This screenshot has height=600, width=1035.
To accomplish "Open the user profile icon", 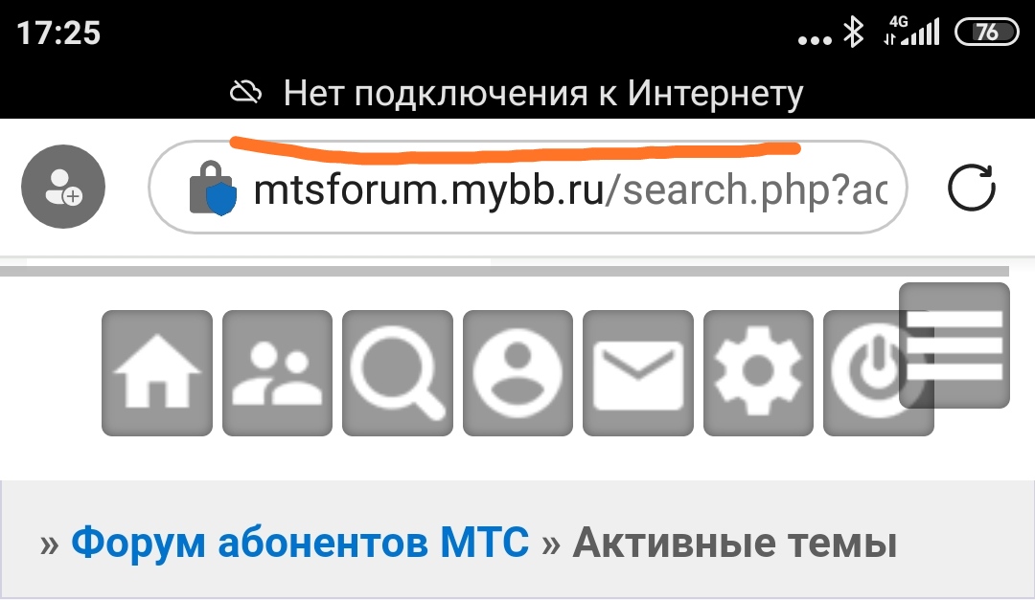I will (517, 373).
